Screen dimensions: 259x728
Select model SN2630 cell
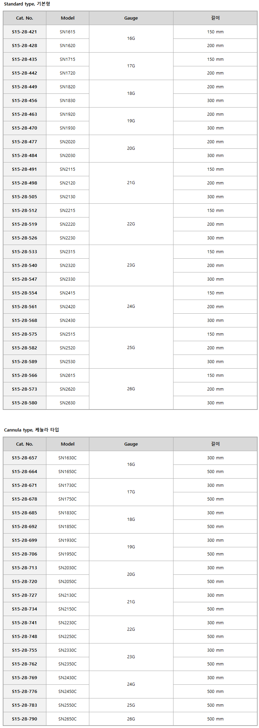(x=68, y=403)
